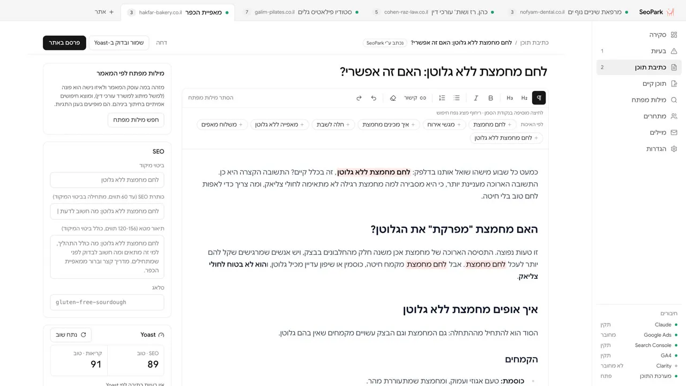Screen dimensions: 686x386
Task: Open מיילים emails section
Action: tap(639, 132)
